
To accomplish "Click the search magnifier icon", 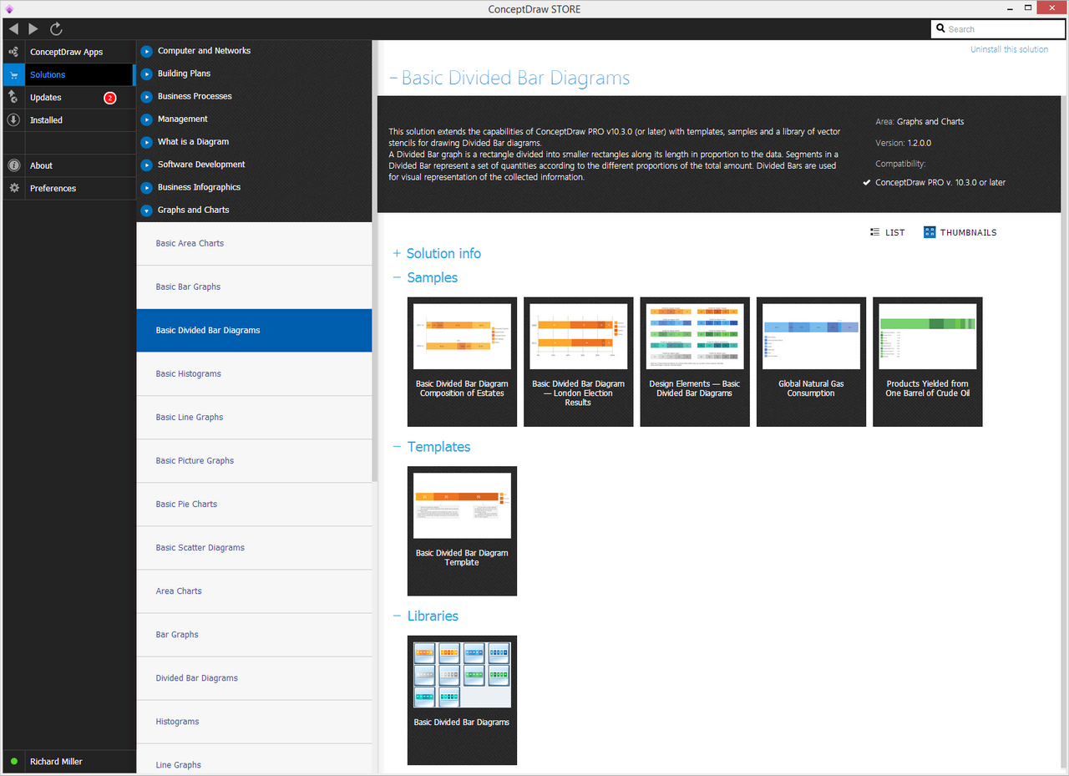I will point(941,29).
